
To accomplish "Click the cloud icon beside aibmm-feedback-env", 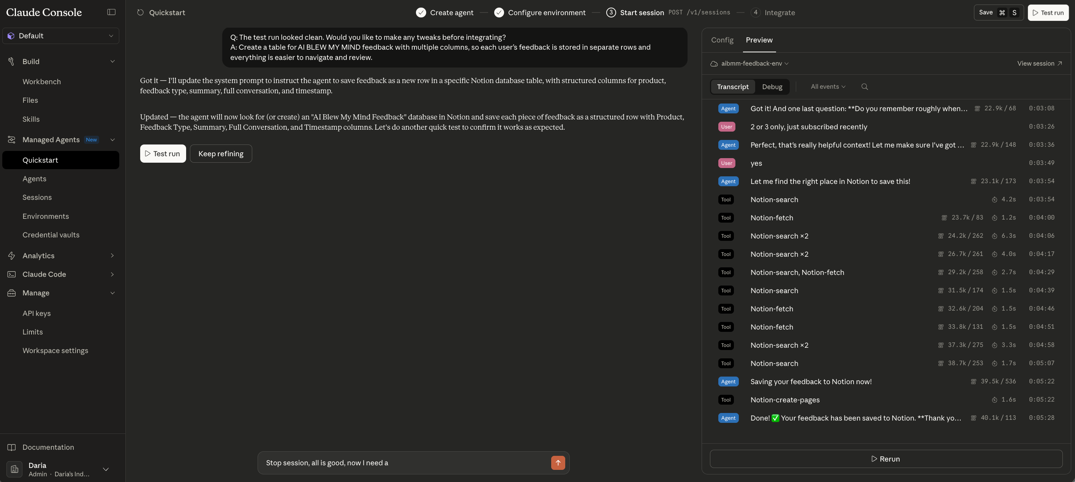I will tap(714, 64).
